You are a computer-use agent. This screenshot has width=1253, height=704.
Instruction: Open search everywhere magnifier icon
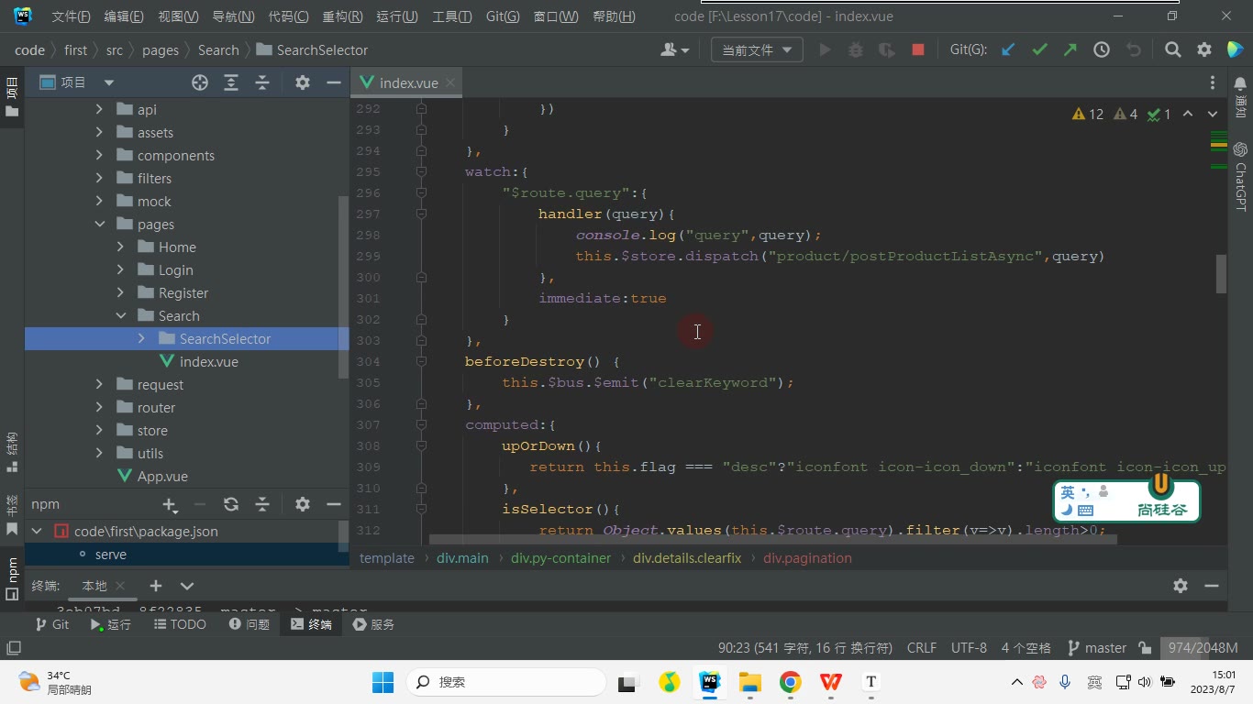1172,50
